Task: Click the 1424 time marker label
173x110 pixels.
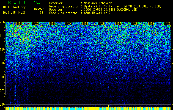Action: click(68, 24)
